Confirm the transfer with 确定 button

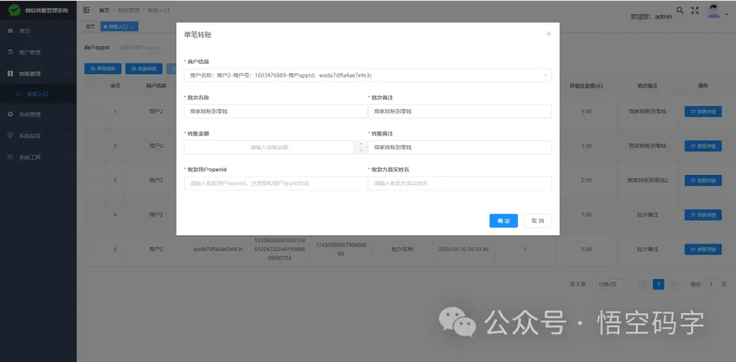[x=503, y=221]
